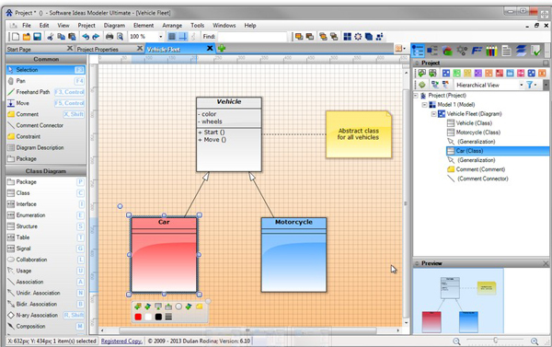Image resolution: width=552 pixels, height=347 pixels.
Task: Toggle the pink diagram type filter icon
Action: point(521,73)
